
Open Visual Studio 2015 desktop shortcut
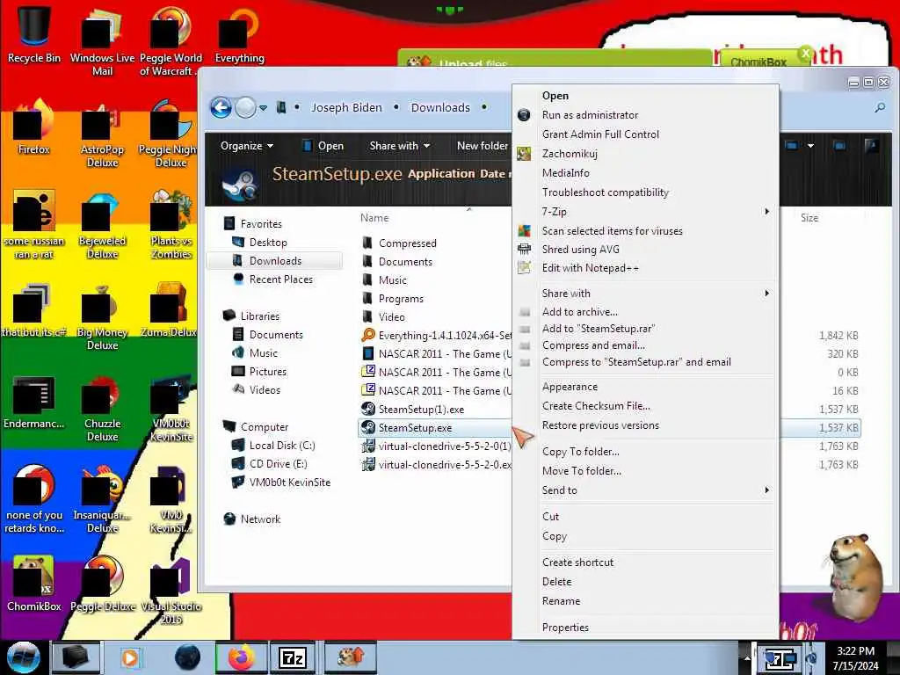tap(171, 592)
